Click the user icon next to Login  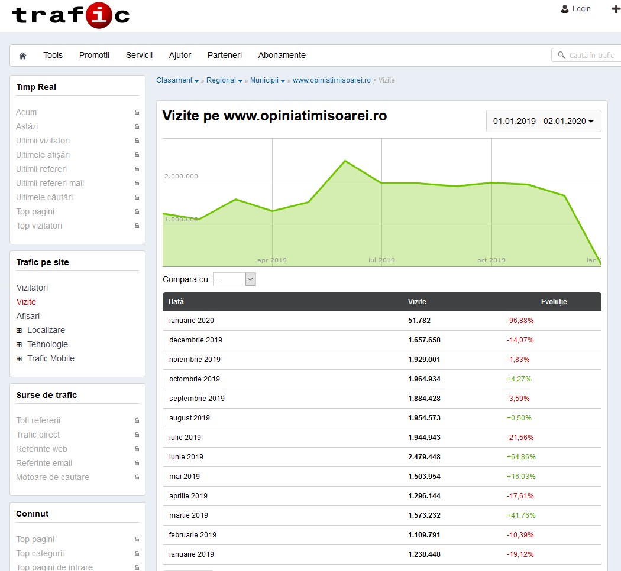point(565,9)
